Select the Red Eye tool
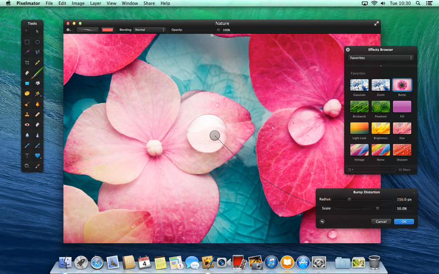The image size is (439, 274). [27, 124]
